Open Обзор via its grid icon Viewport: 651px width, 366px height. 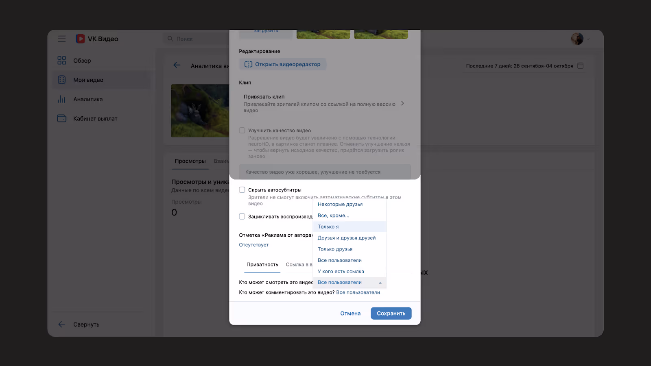(x=62, y=61)
